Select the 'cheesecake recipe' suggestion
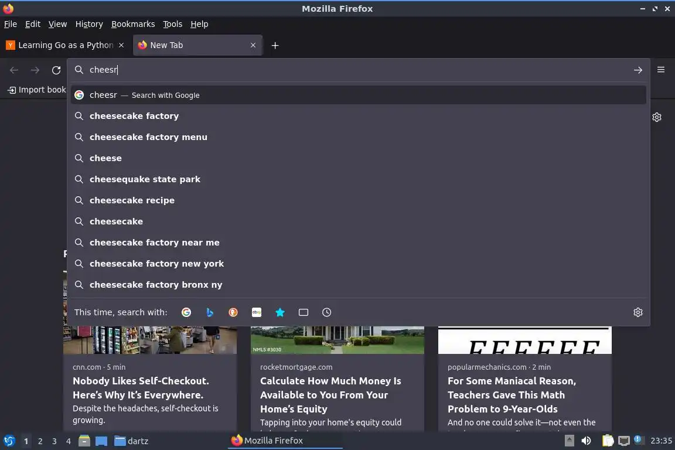This screenshot has height=450, width=675. pyautogui.click(x=358, y=200)
